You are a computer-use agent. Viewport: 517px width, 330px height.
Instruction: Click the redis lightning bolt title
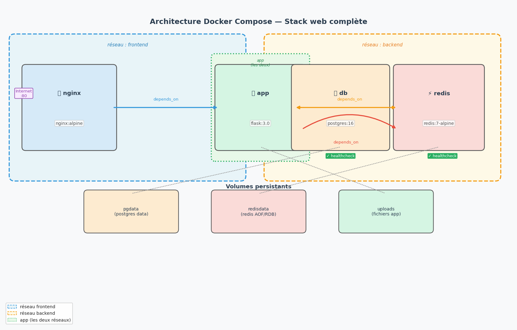(439, 93)
